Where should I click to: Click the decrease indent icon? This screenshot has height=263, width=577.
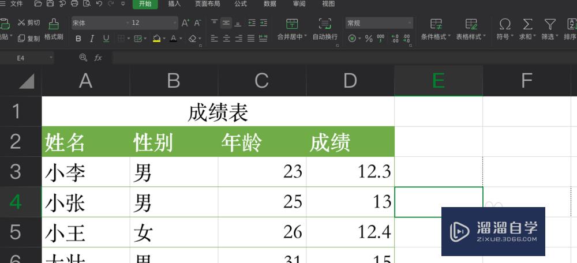252,23
